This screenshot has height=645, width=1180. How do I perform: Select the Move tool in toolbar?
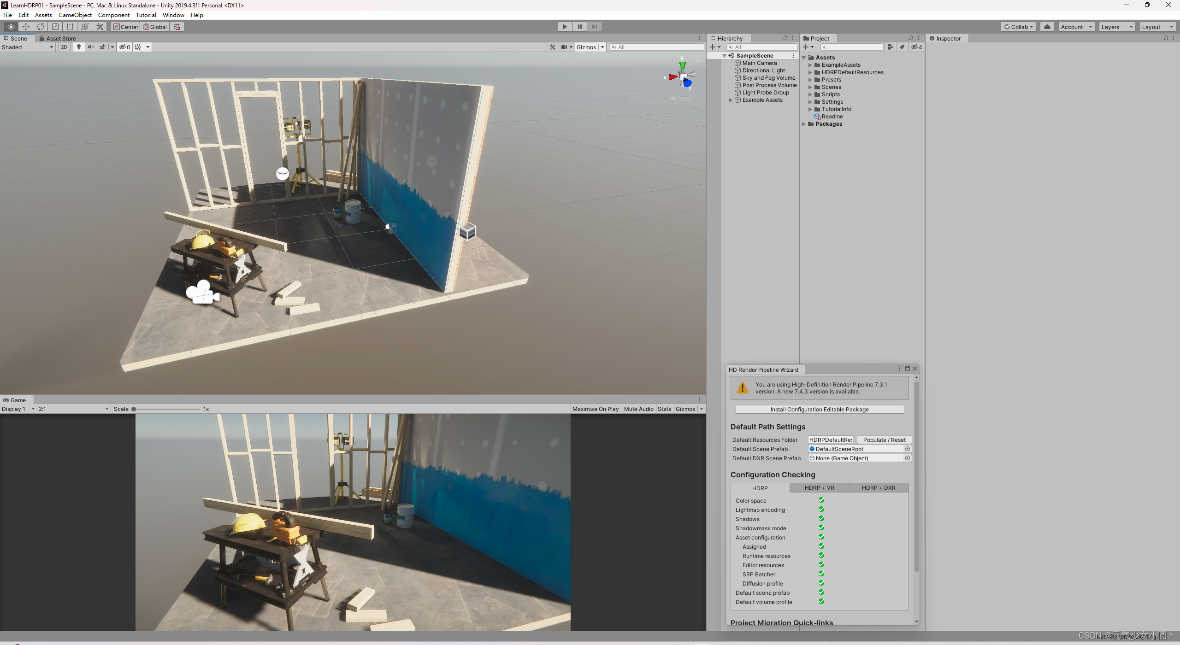(x=26, y=27)
